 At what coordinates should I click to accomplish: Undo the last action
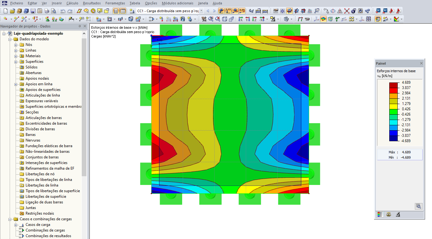[x=63, y=11]
